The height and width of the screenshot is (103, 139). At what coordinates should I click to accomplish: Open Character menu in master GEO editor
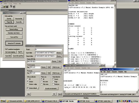pyautogui.click(x=82, y=3)
